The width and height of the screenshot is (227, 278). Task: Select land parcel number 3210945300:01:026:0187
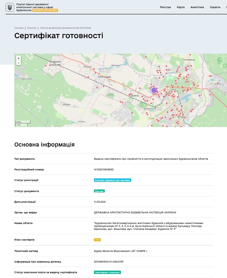[x=109, y=262]
